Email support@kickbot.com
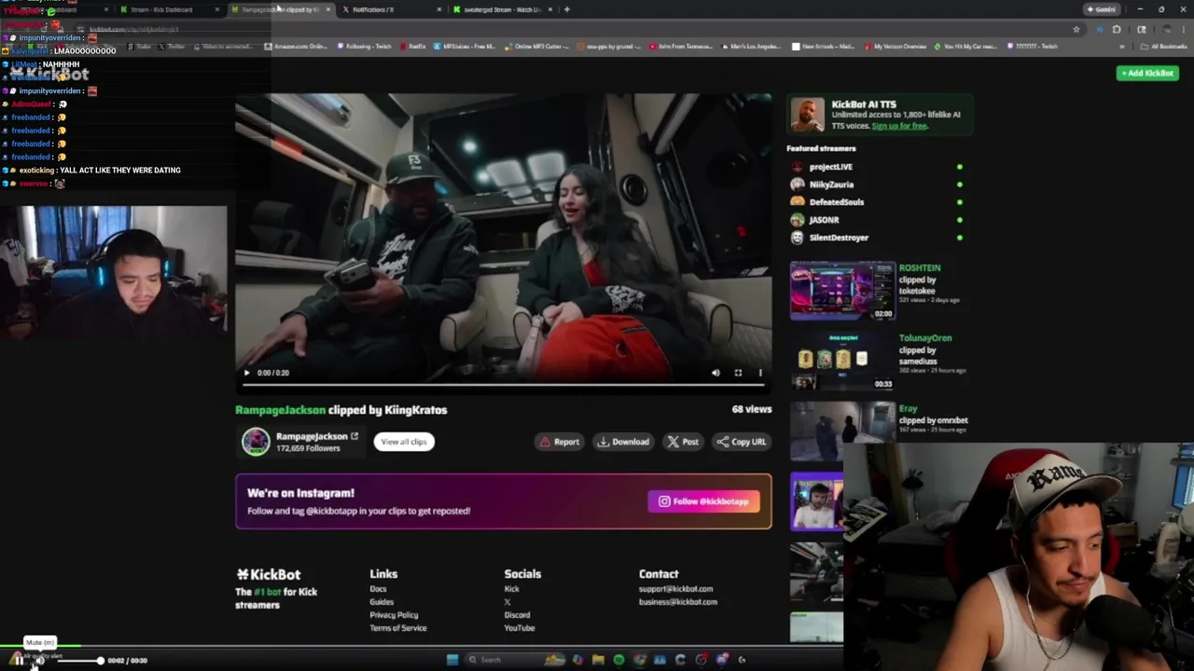This screenshot has width=1194, height=671. click(675, 589)
